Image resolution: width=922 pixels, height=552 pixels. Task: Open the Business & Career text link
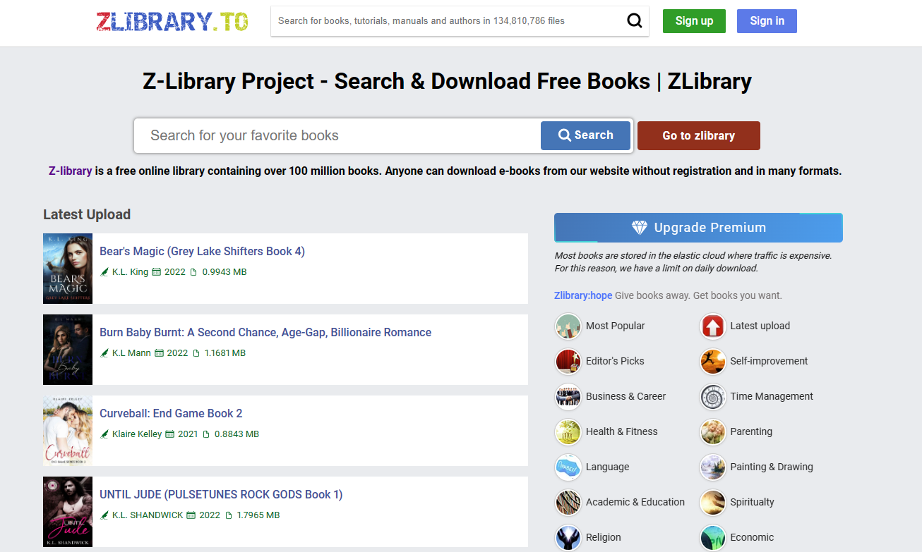click(x=625, y=396)
